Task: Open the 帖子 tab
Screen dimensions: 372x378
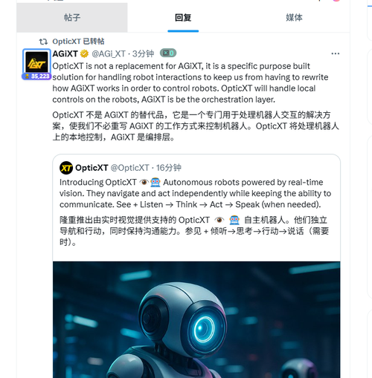Action: (x=72, y=18)
